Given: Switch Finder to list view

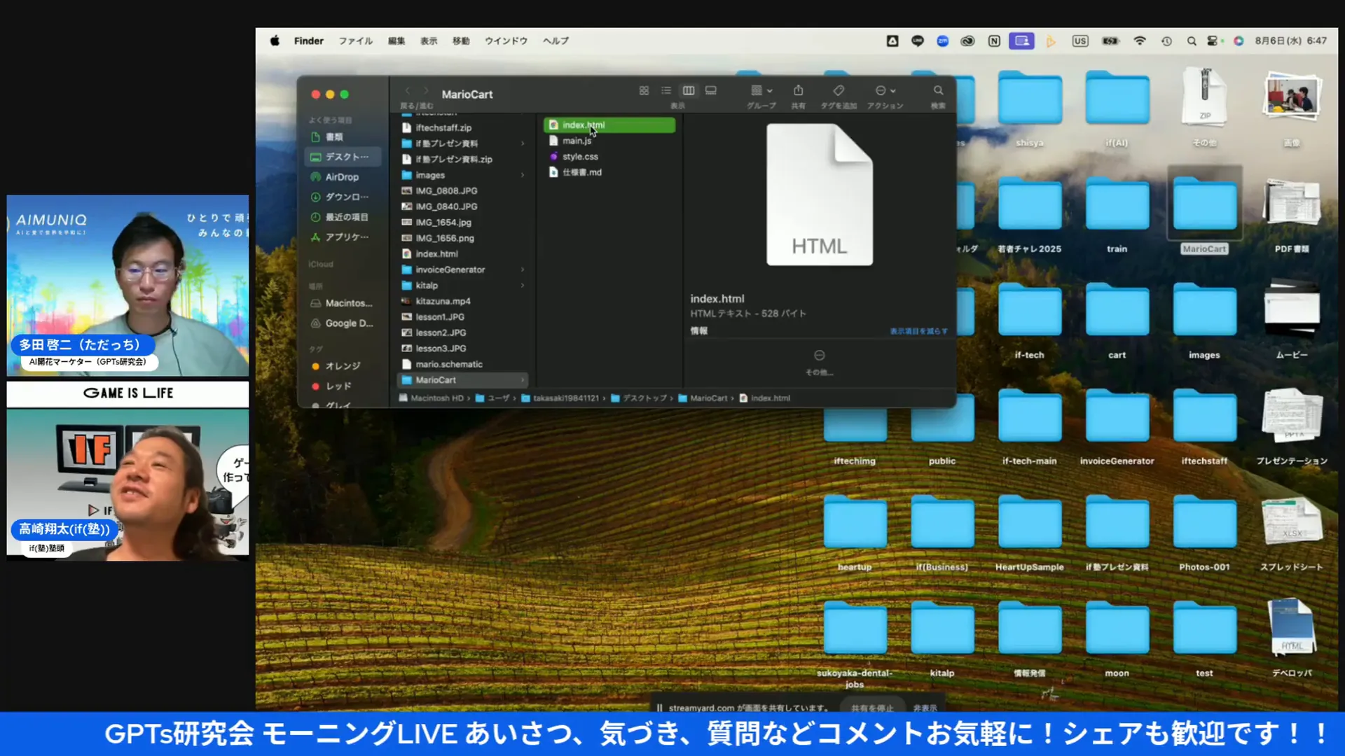Looking at the screenshot, I should coord(666,90).
